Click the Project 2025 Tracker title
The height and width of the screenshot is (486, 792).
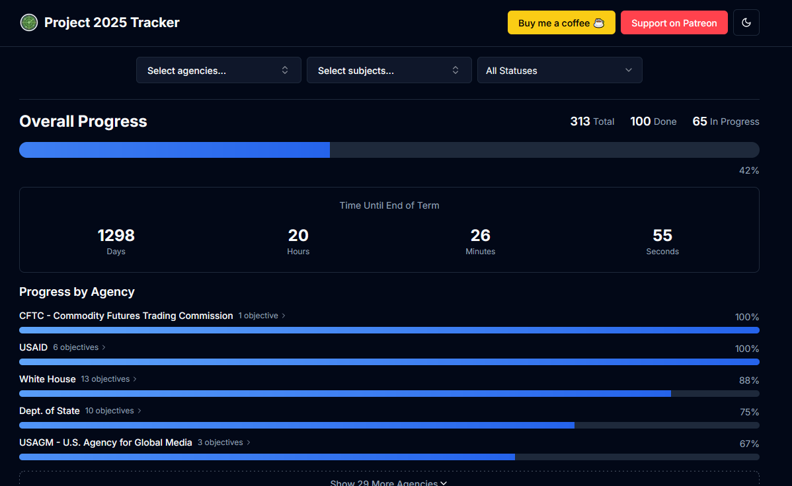(112, 22)
